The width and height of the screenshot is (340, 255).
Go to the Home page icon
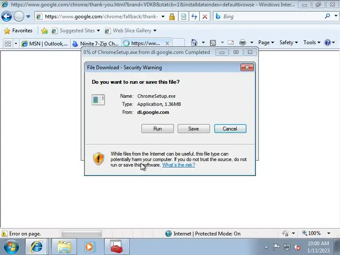point(194,42)
